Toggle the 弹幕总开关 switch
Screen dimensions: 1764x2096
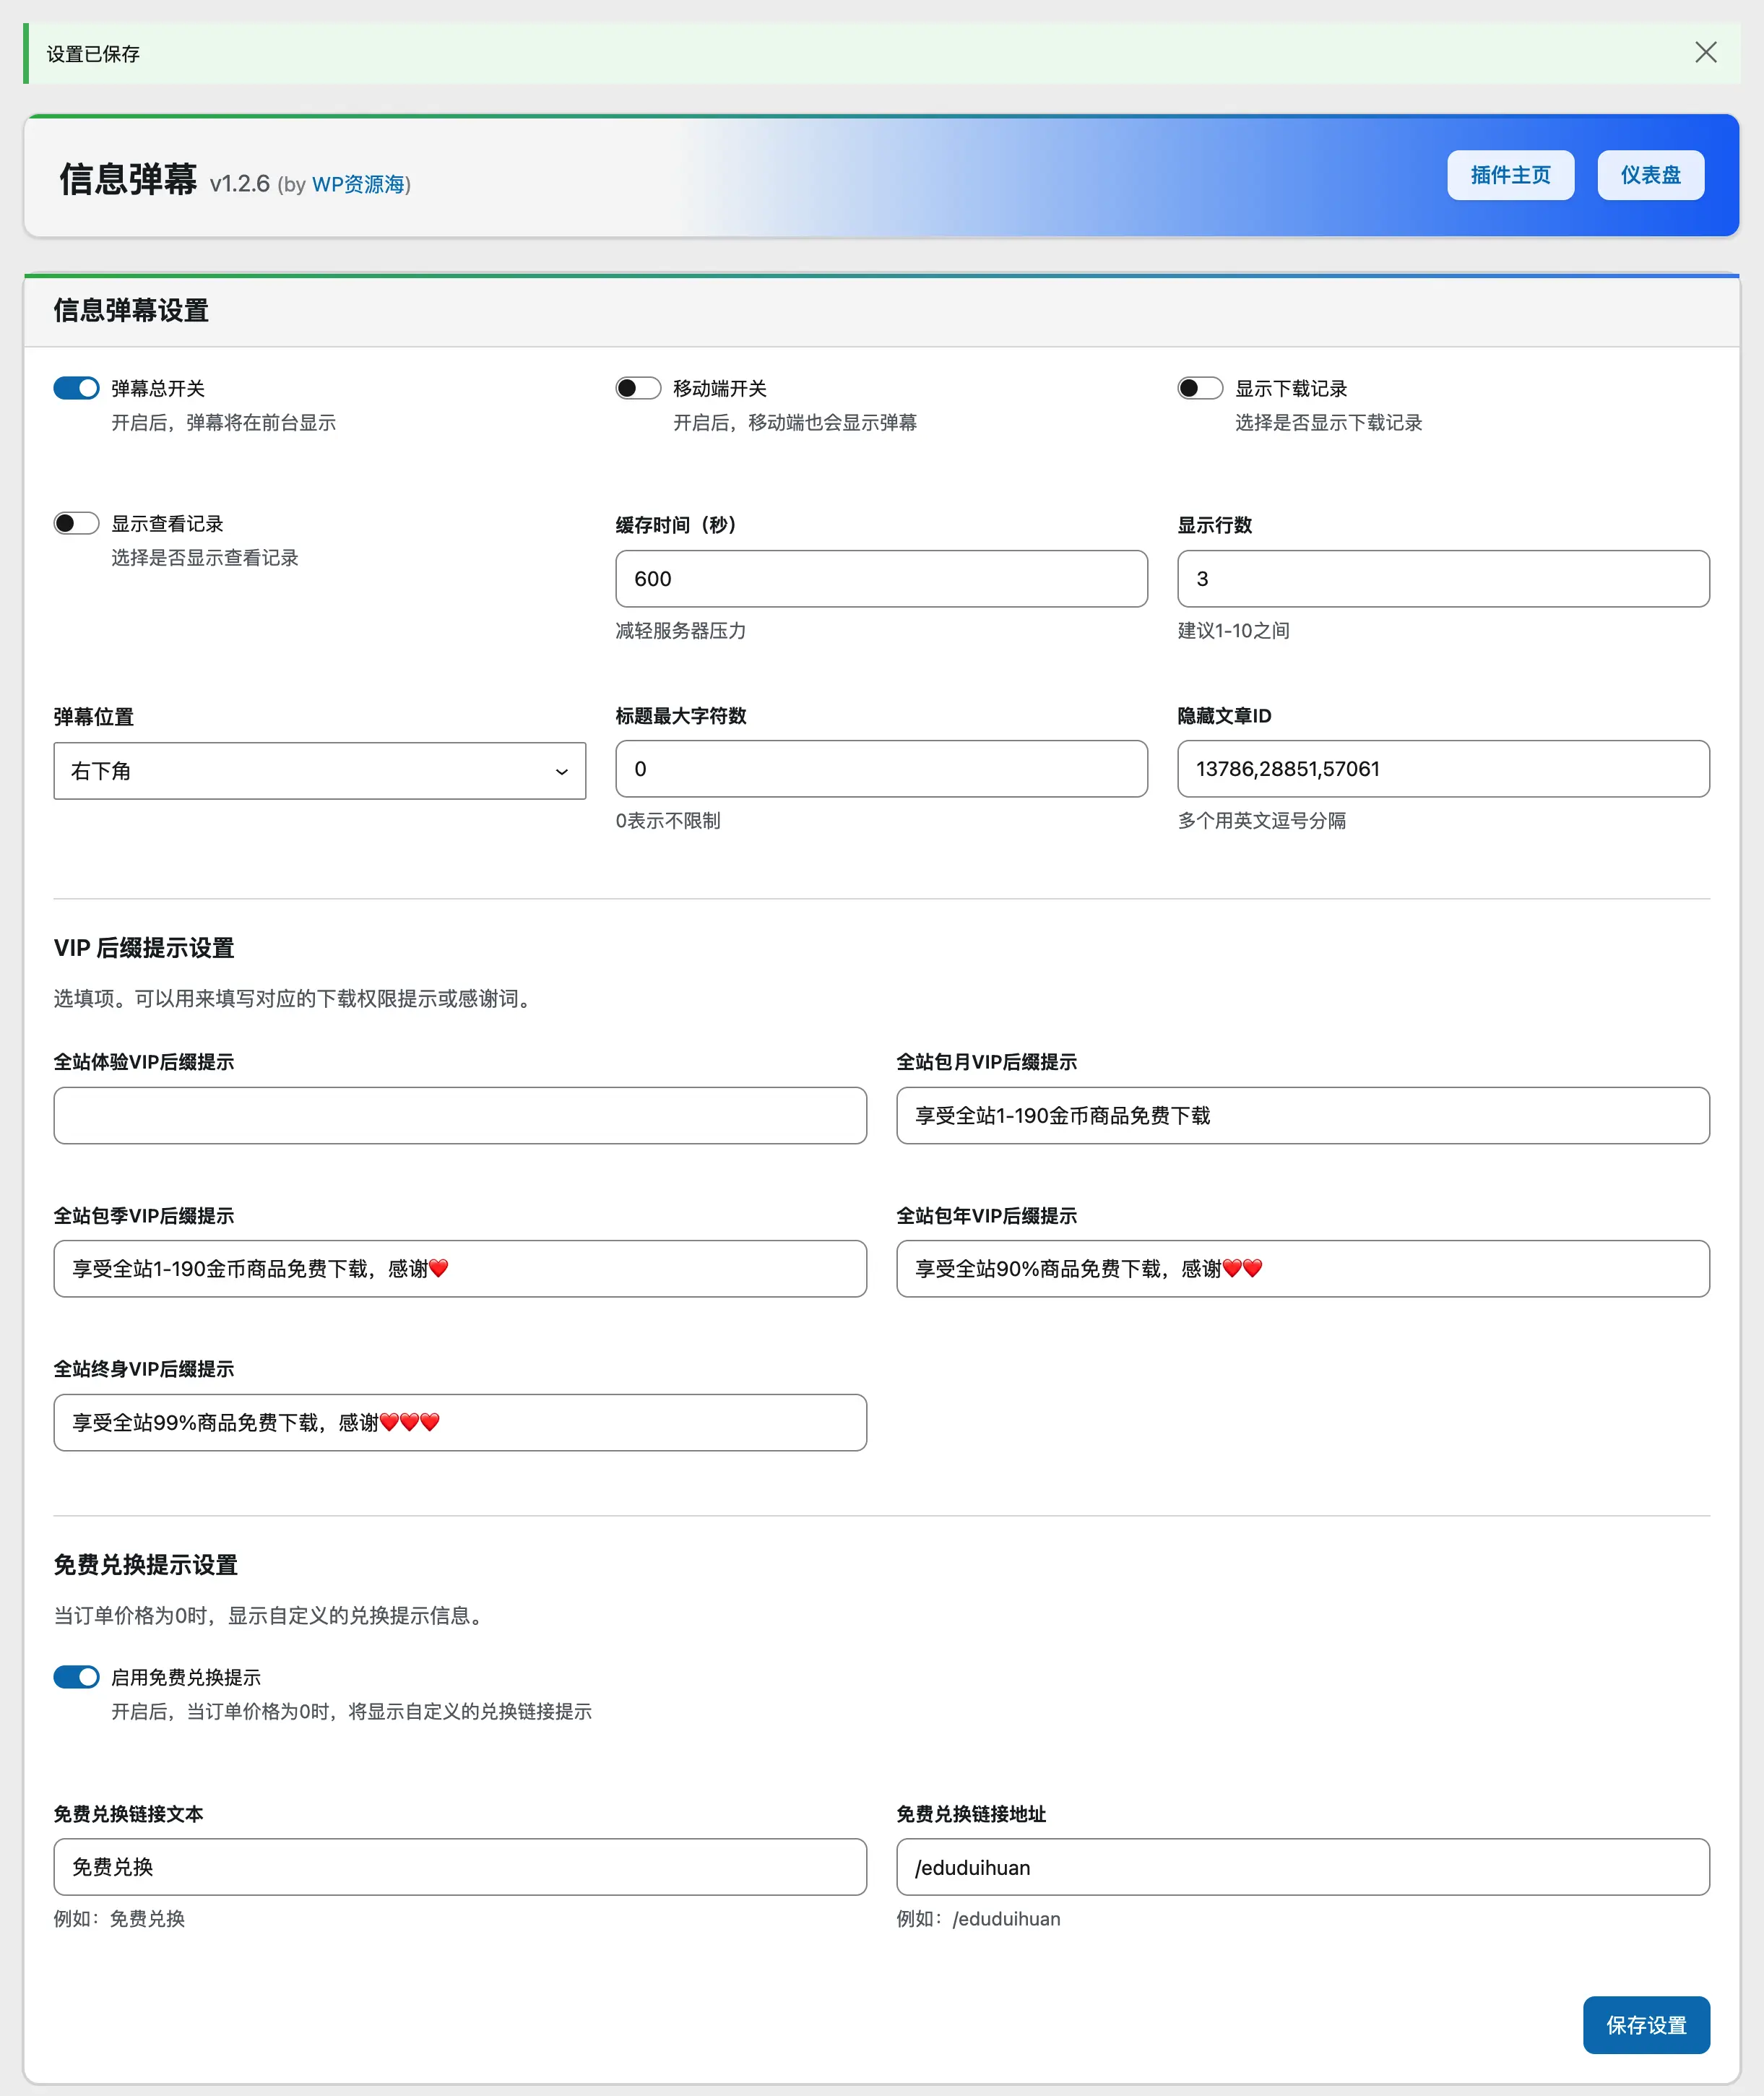click(76, 388)
